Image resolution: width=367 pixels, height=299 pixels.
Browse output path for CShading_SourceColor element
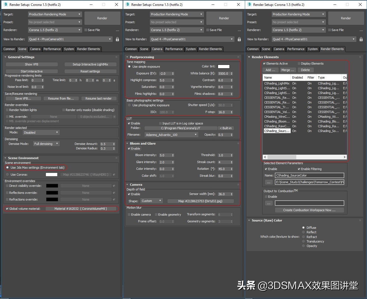[x=269, y=182]
